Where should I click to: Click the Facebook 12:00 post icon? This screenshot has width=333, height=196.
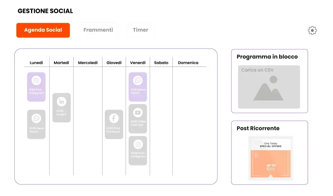tap(114, 118)
